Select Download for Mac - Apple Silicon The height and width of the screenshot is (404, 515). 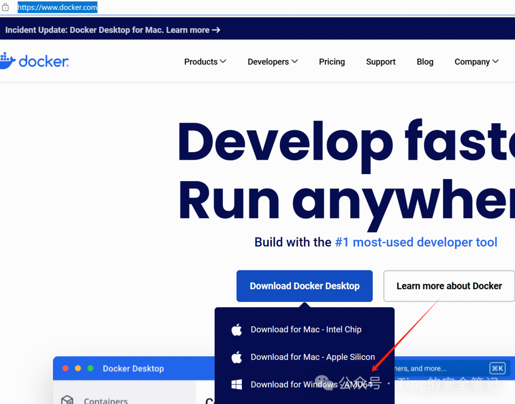tap(304, 357)
